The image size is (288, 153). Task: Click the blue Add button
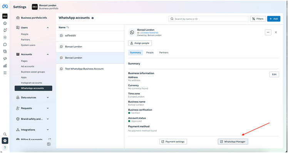[274, 19]
